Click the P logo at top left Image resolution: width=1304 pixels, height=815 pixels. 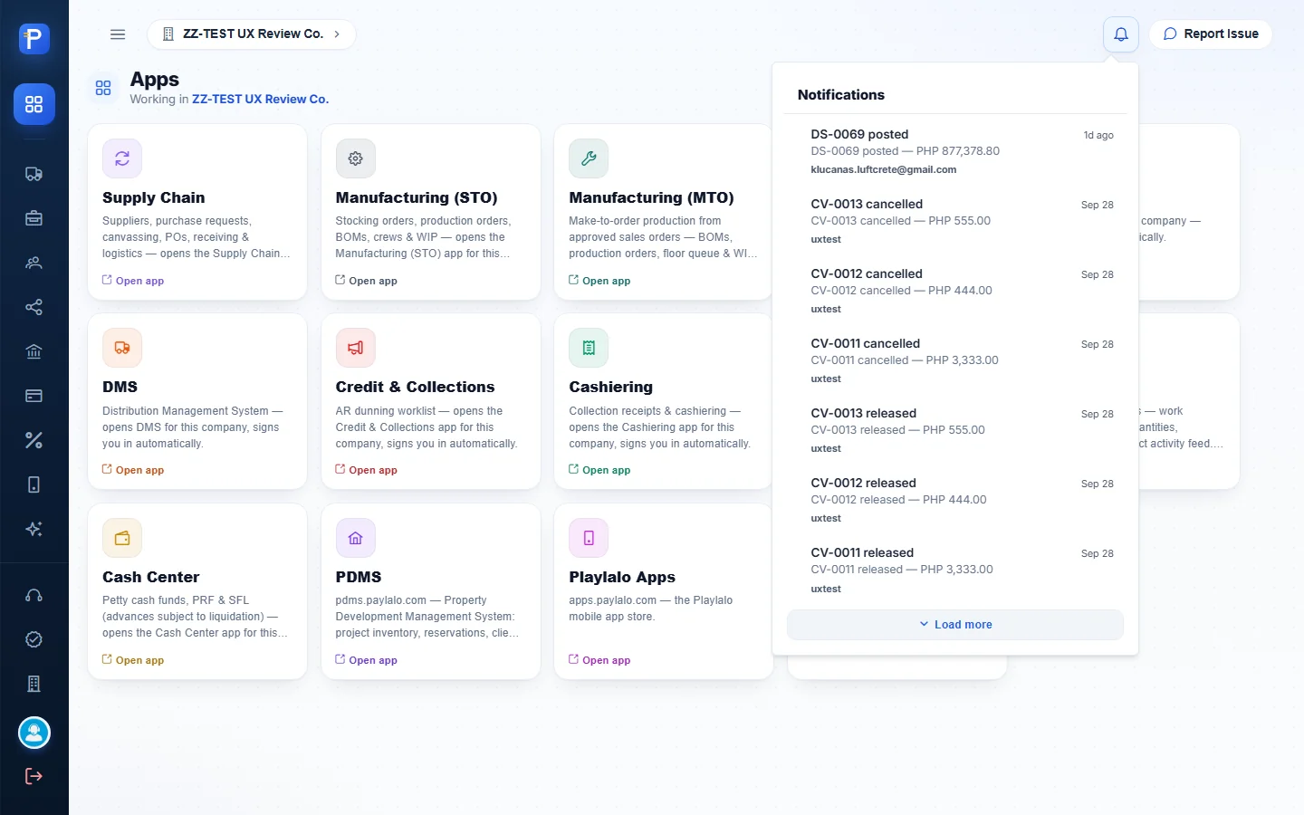pyautogui.click(x=34, y=38)
